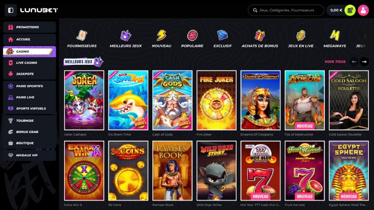The image size is (374, 210).
Task: Click the Live Casino card icon
Action: [10, 63]
